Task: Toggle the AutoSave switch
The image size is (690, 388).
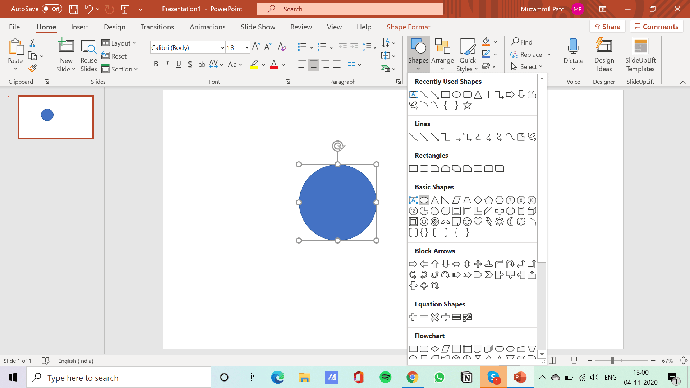Action: pos(52,9)
